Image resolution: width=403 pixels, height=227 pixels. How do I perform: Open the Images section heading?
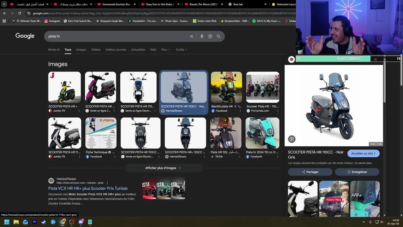(x=58, y=64)
